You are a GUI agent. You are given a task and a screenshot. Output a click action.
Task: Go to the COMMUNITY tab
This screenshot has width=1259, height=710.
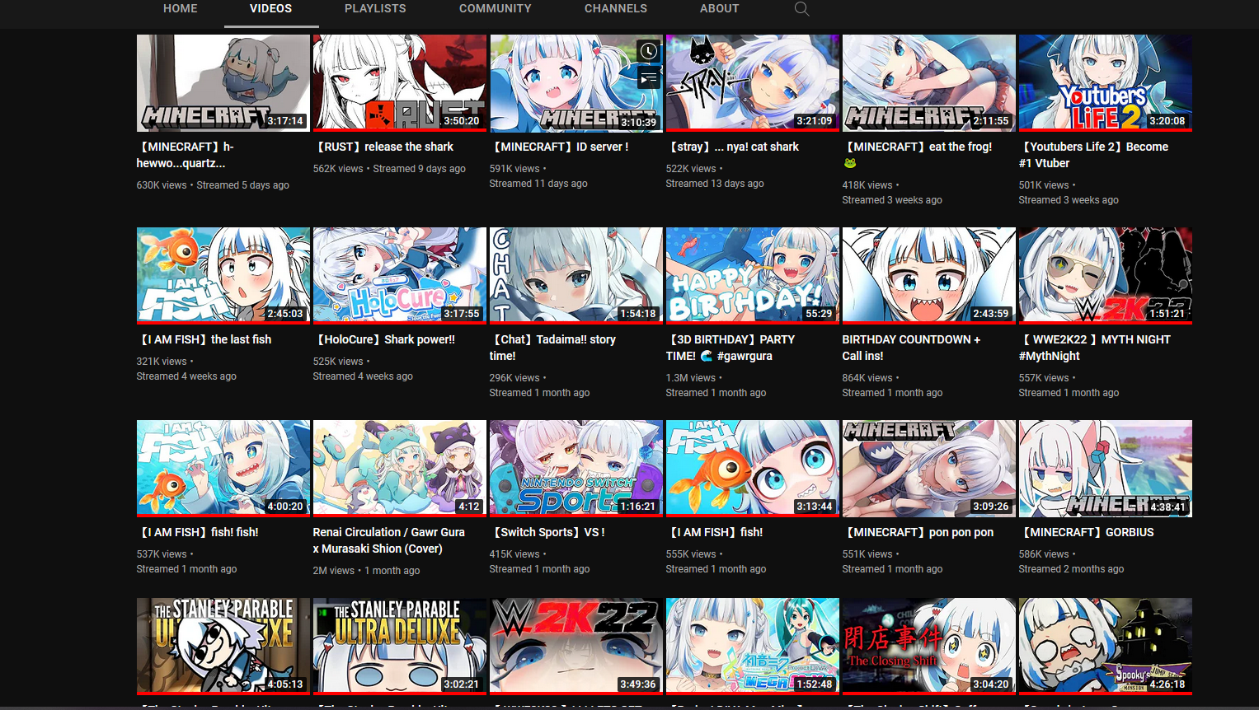click(496, 8)
